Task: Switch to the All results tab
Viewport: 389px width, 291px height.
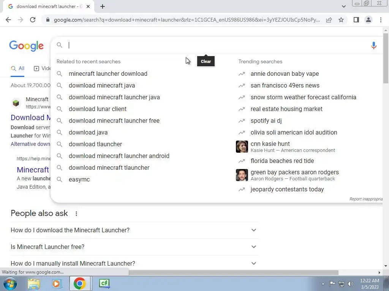Action: click(17, 69)
